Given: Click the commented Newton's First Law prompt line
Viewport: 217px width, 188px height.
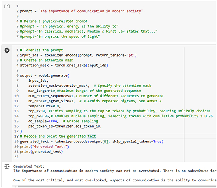Looking at the screenshot, I should tap(89, 32).
